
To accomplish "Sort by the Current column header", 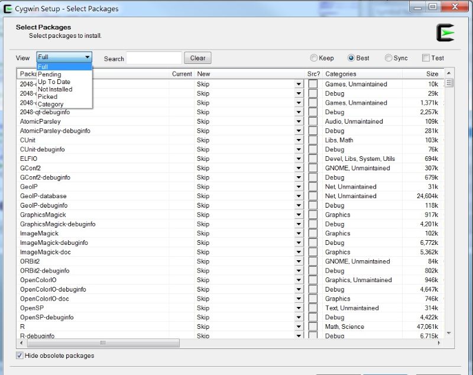I will pos(182,74).
